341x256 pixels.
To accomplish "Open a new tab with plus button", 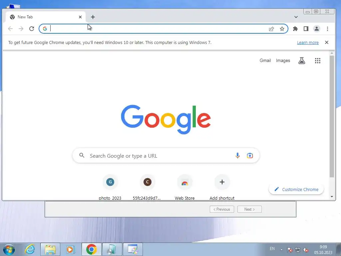I will click(93, 17).
